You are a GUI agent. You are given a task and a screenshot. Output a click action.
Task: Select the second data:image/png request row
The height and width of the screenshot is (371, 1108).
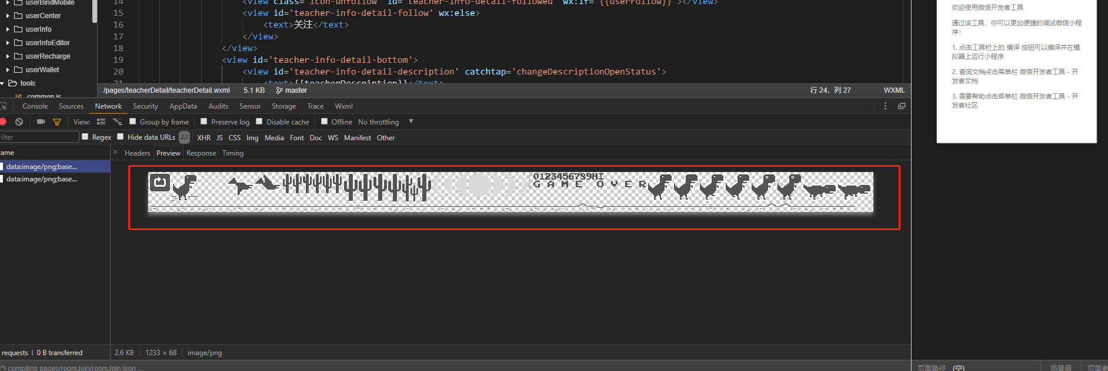pos(55,179)
